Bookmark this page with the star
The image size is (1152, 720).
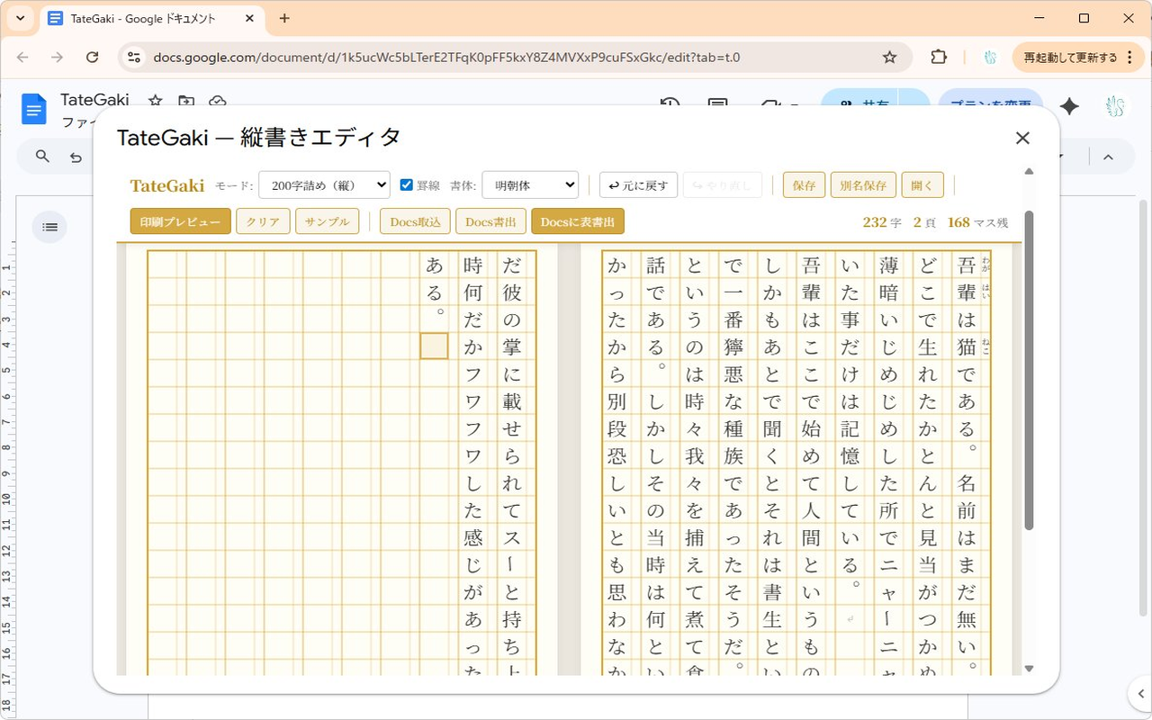click(x=889, y=57)
